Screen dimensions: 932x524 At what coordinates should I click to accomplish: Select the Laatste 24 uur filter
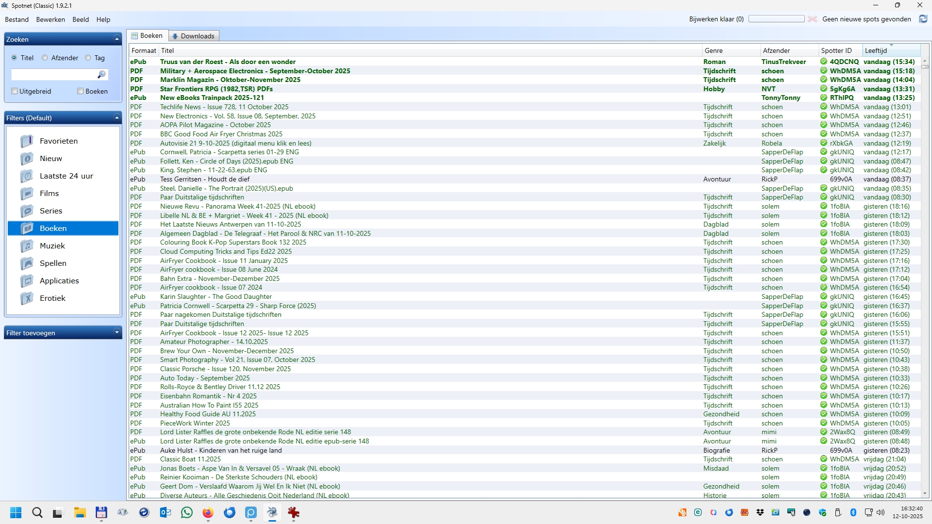tap(66, 176)
